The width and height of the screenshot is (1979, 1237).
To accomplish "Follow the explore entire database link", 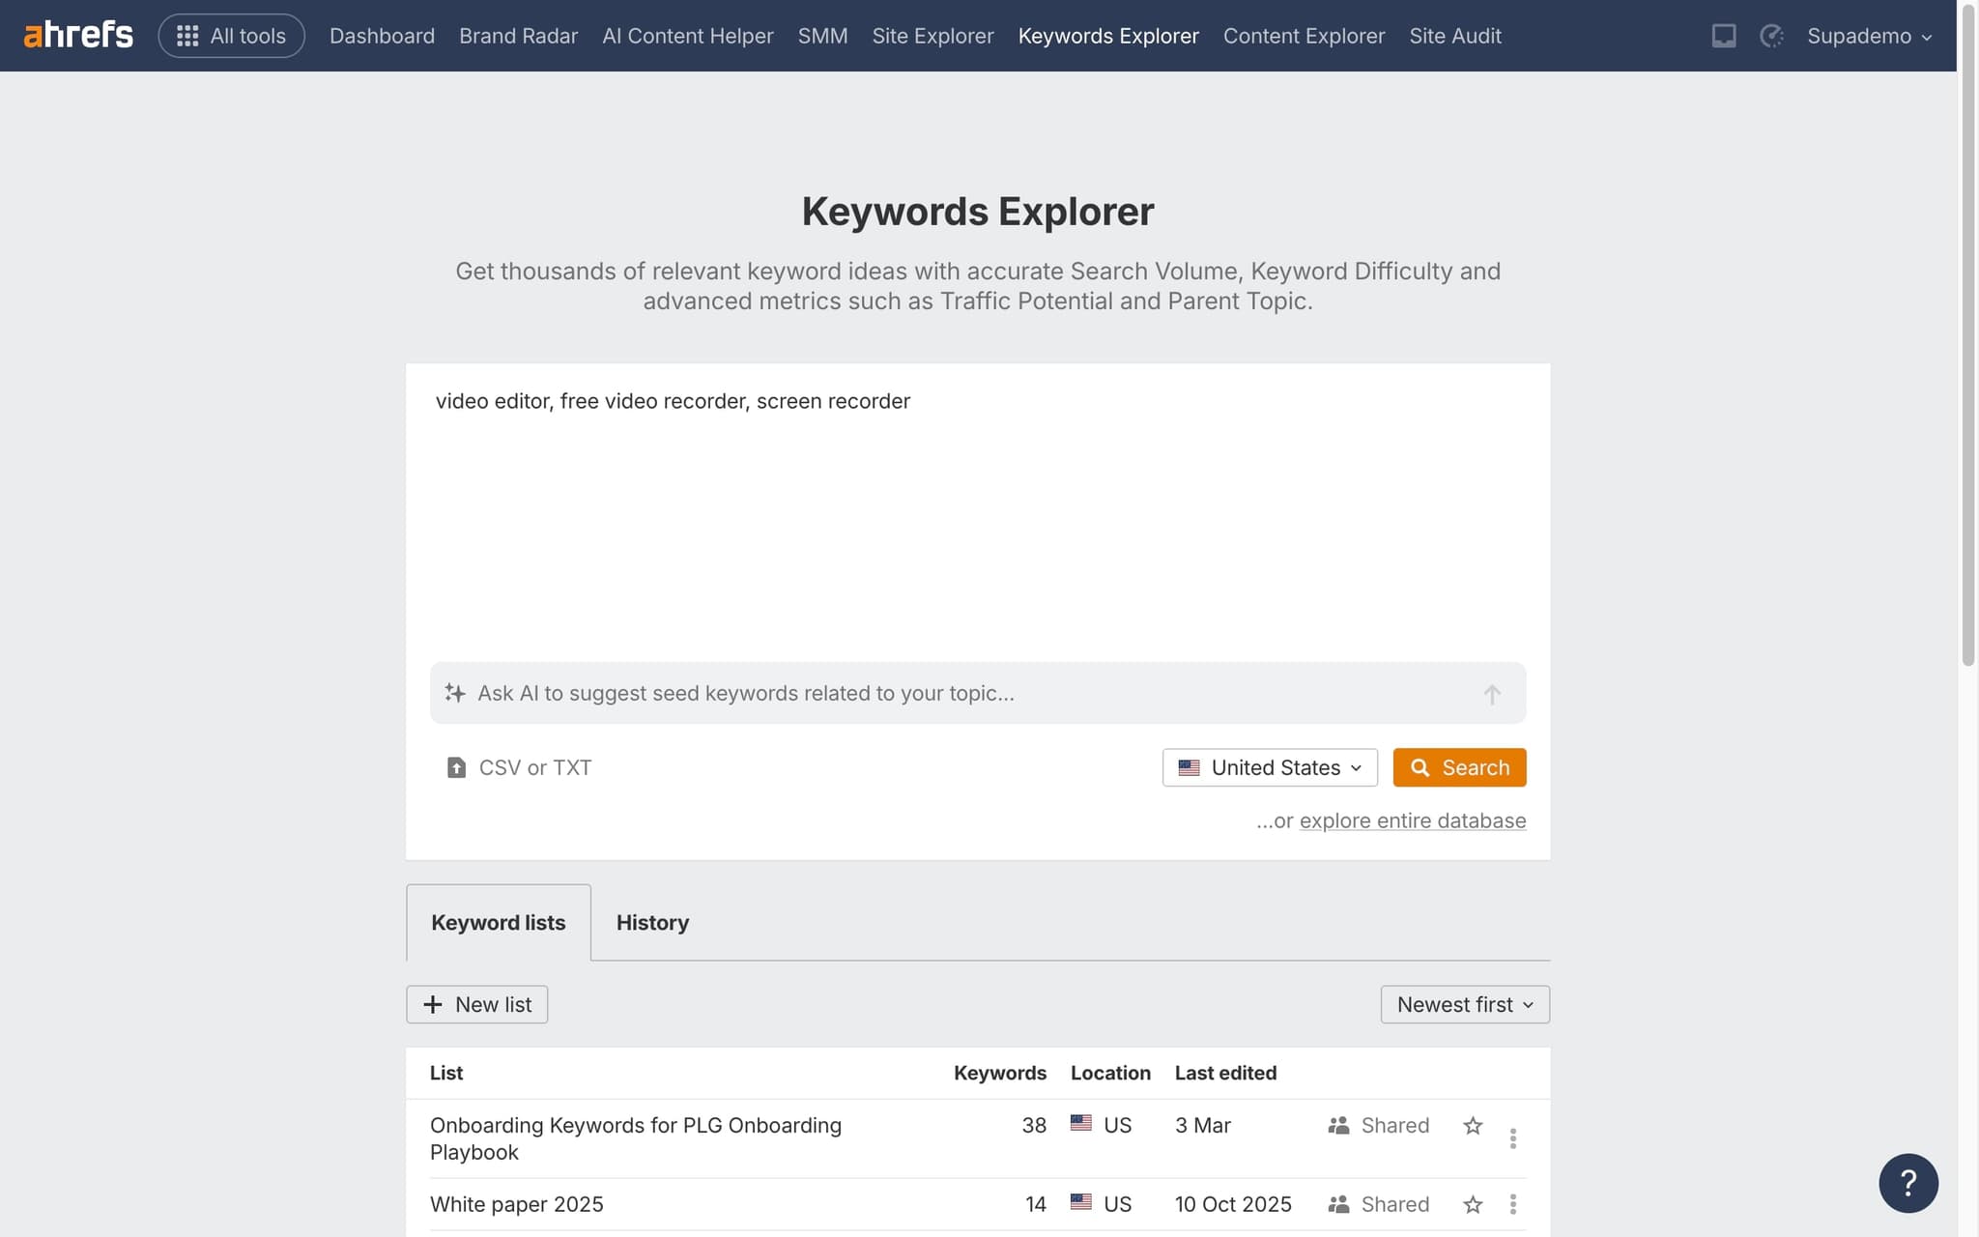I will [x=1413, y=820].
